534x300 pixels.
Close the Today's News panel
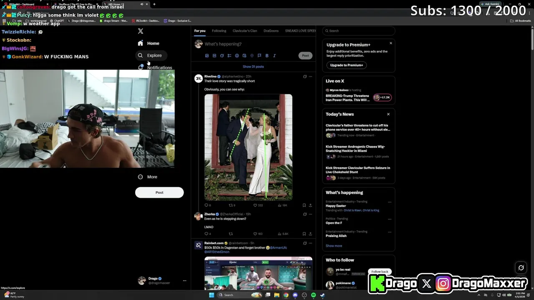coord(388,114)
